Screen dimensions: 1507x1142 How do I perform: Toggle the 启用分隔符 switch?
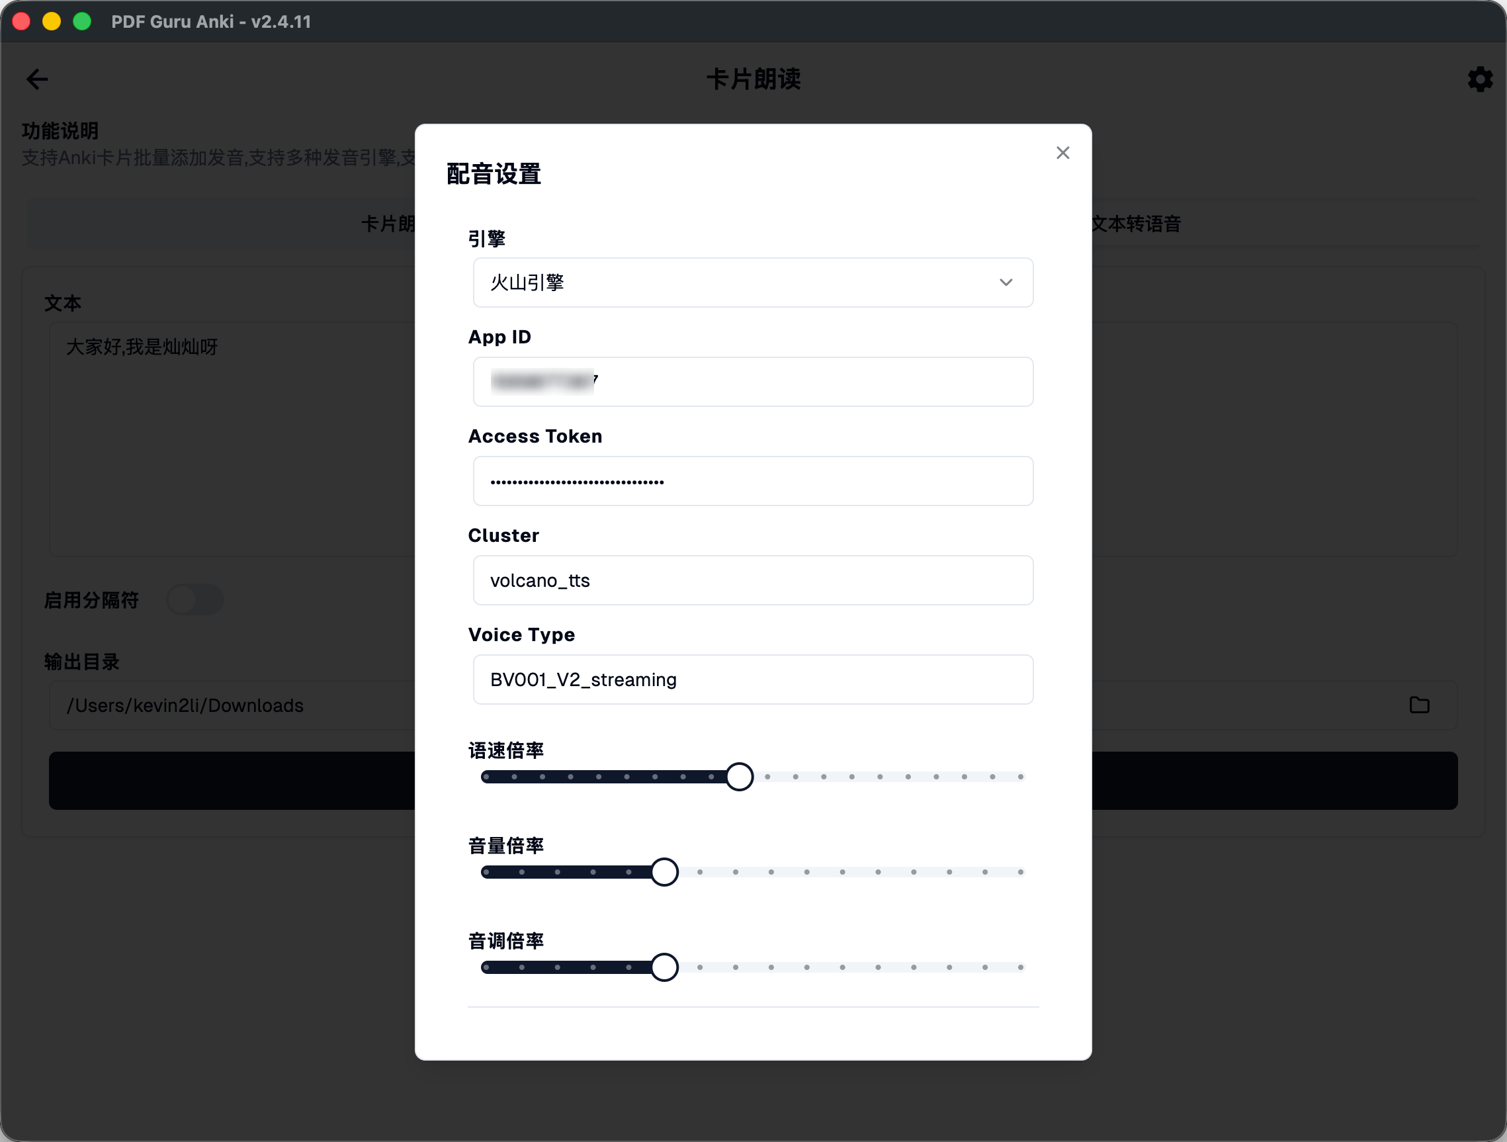[195, 599]
